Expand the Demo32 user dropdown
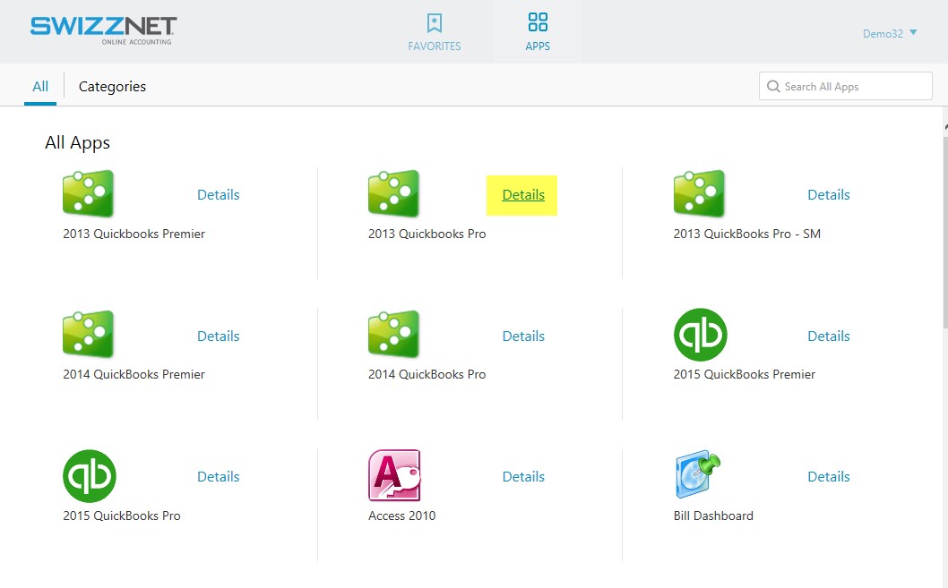The width and height of the screenshot is (948, 588). pyautogui.click(x=890, y=34)
